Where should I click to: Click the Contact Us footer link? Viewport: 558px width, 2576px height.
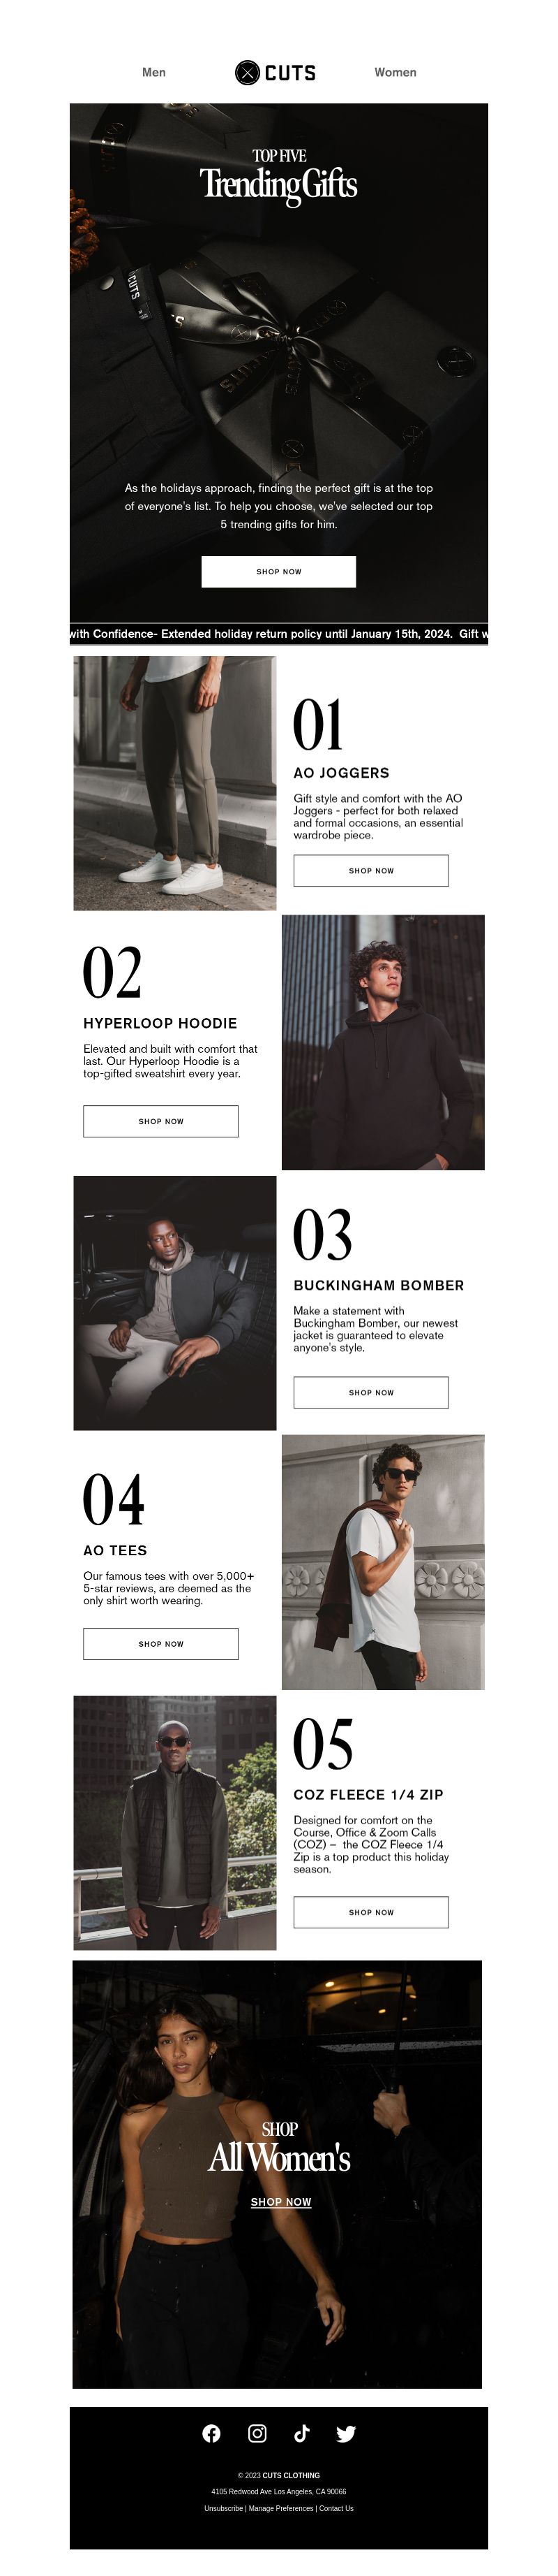click(336, 2508)
